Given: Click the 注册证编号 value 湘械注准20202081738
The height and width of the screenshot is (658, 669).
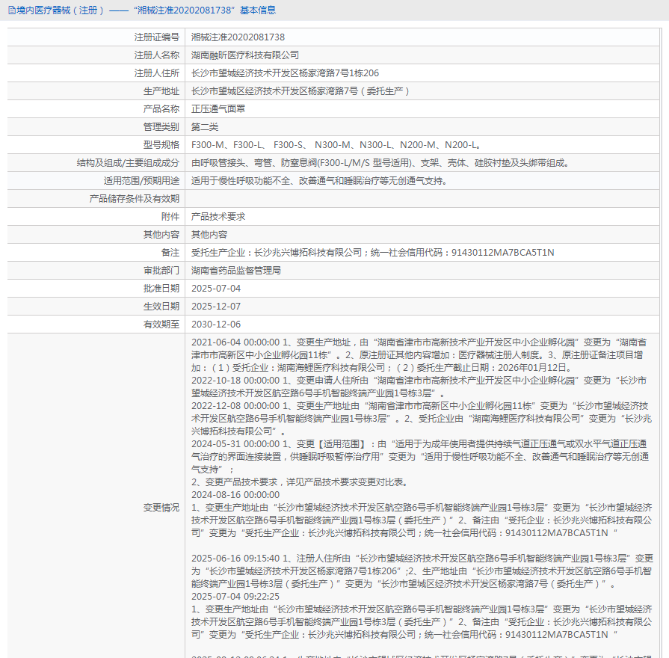Looking at the screenshot, I should 238,37.
